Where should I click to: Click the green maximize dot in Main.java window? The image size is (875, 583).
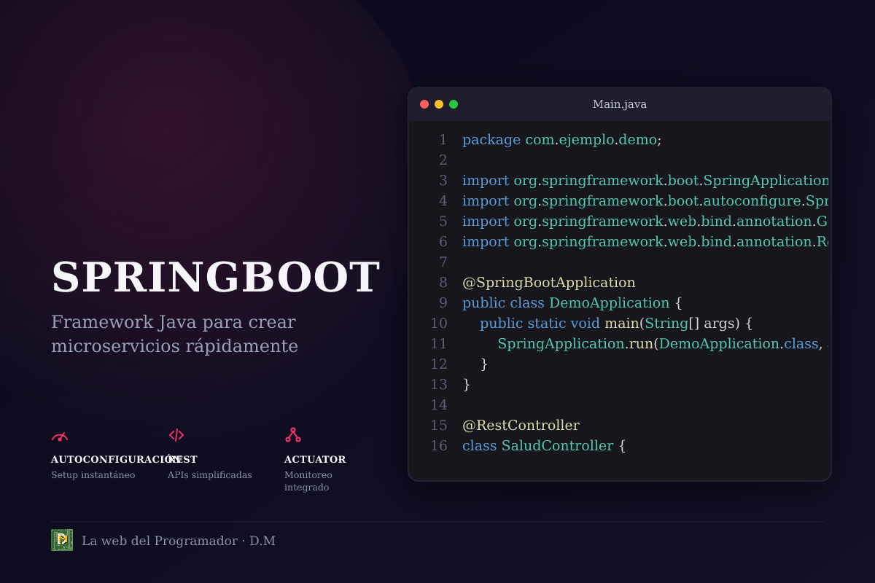[454, 104]
